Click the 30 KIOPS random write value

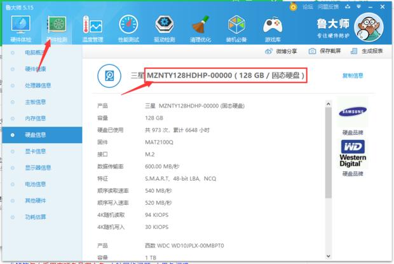(x=156, y=227)
